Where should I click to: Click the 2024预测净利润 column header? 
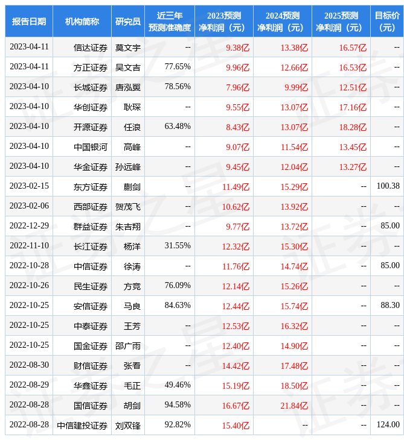coord(283,21)
